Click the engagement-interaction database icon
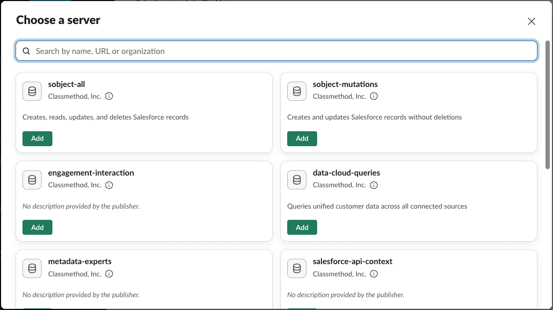553x310 pixels. [32, 180]
